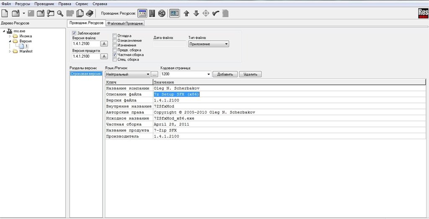Open the Тип файла Приложение dropdown

209,44
